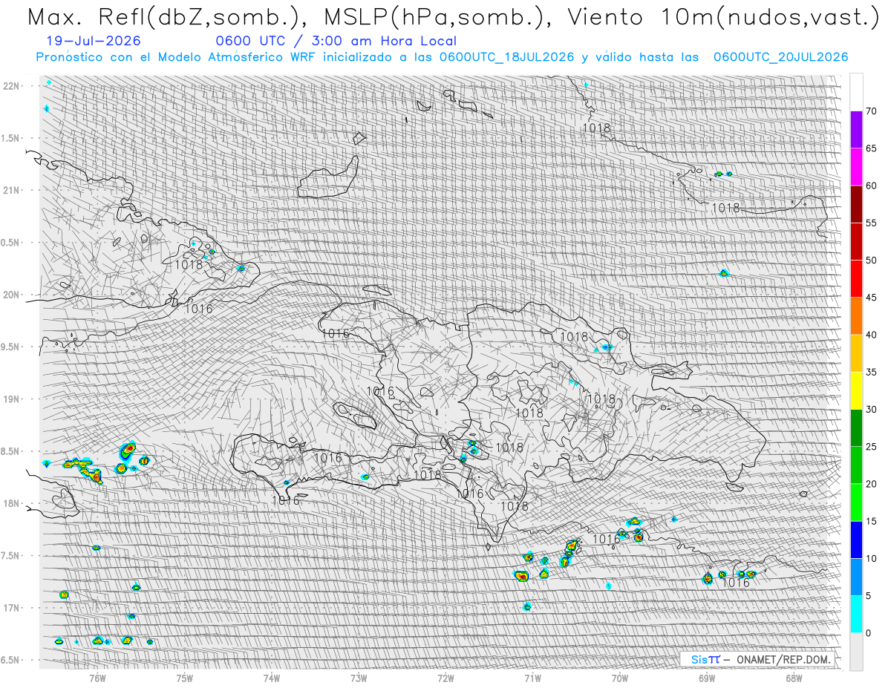Click the 21N latitude axis label
Screen dimensions: 891x688
(11, 190)
